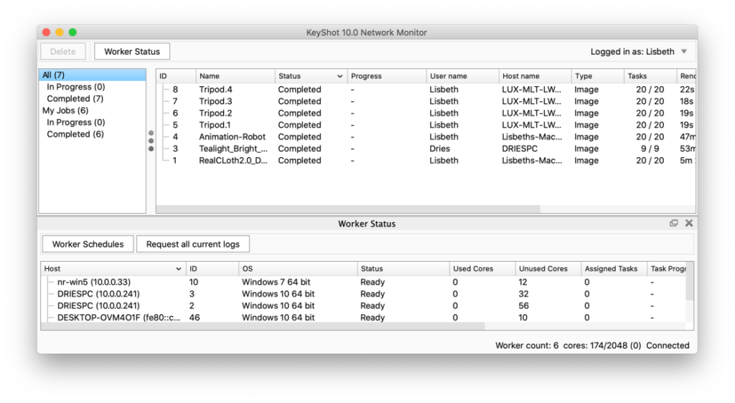735x403 pixels.
Task: Click the green macOS zoom window button
Action: pyautogui.click(x=72, y=32)
